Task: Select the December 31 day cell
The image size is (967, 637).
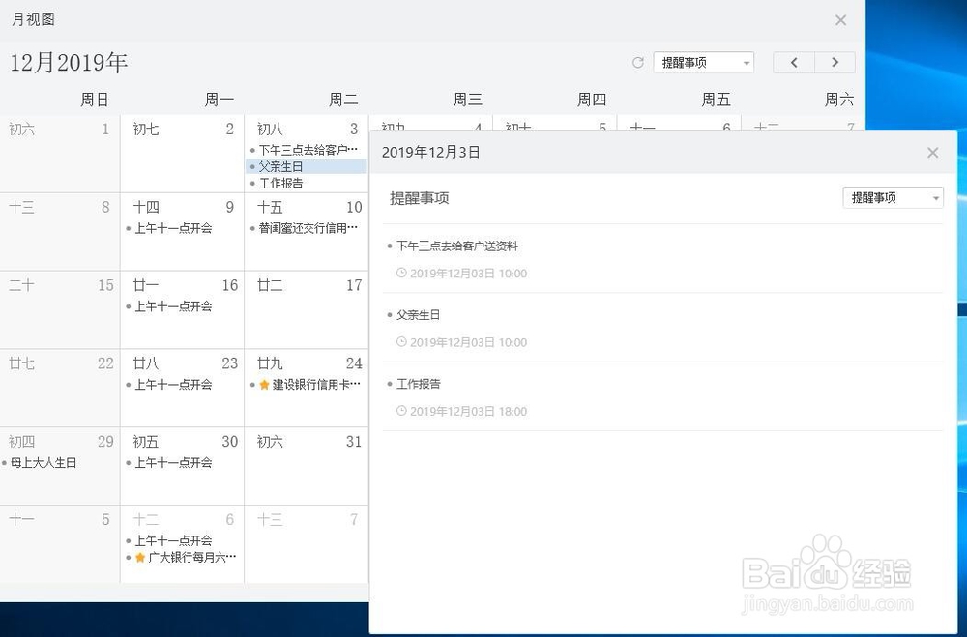Action: (307, 467)
